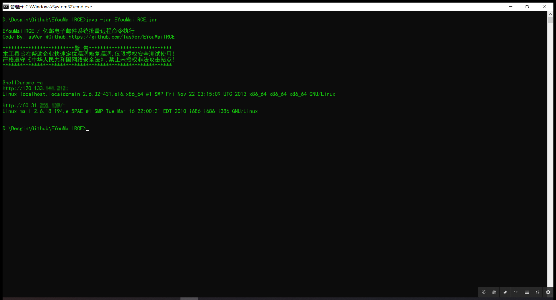This screenshot has height=300, width=556.
Task: Open IME settings gear icon
Action: [x=548, y=292]
